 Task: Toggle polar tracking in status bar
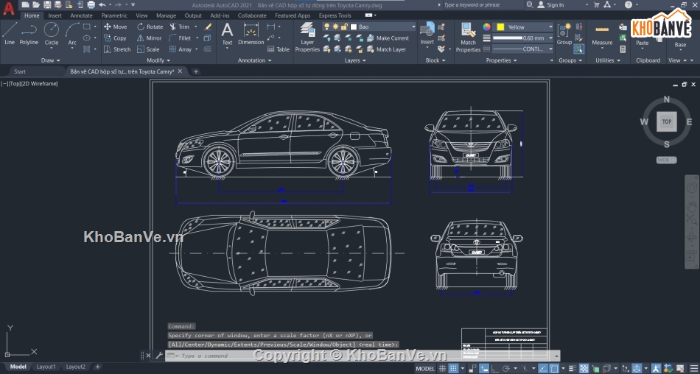point(506,368)
